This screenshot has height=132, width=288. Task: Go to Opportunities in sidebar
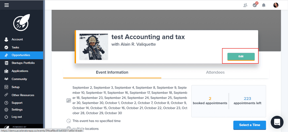(x=21, y=55)
